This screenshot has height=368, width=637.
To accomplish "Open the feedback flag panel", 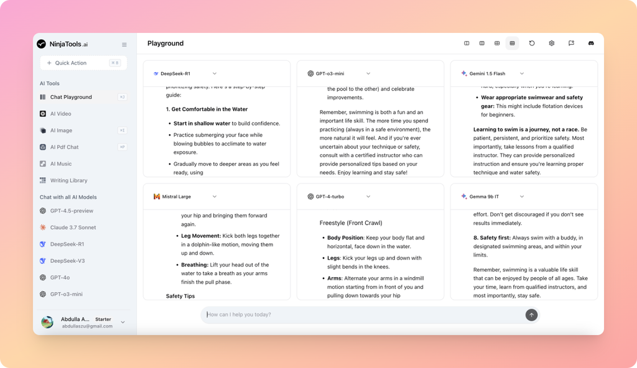I will [571, 43].
